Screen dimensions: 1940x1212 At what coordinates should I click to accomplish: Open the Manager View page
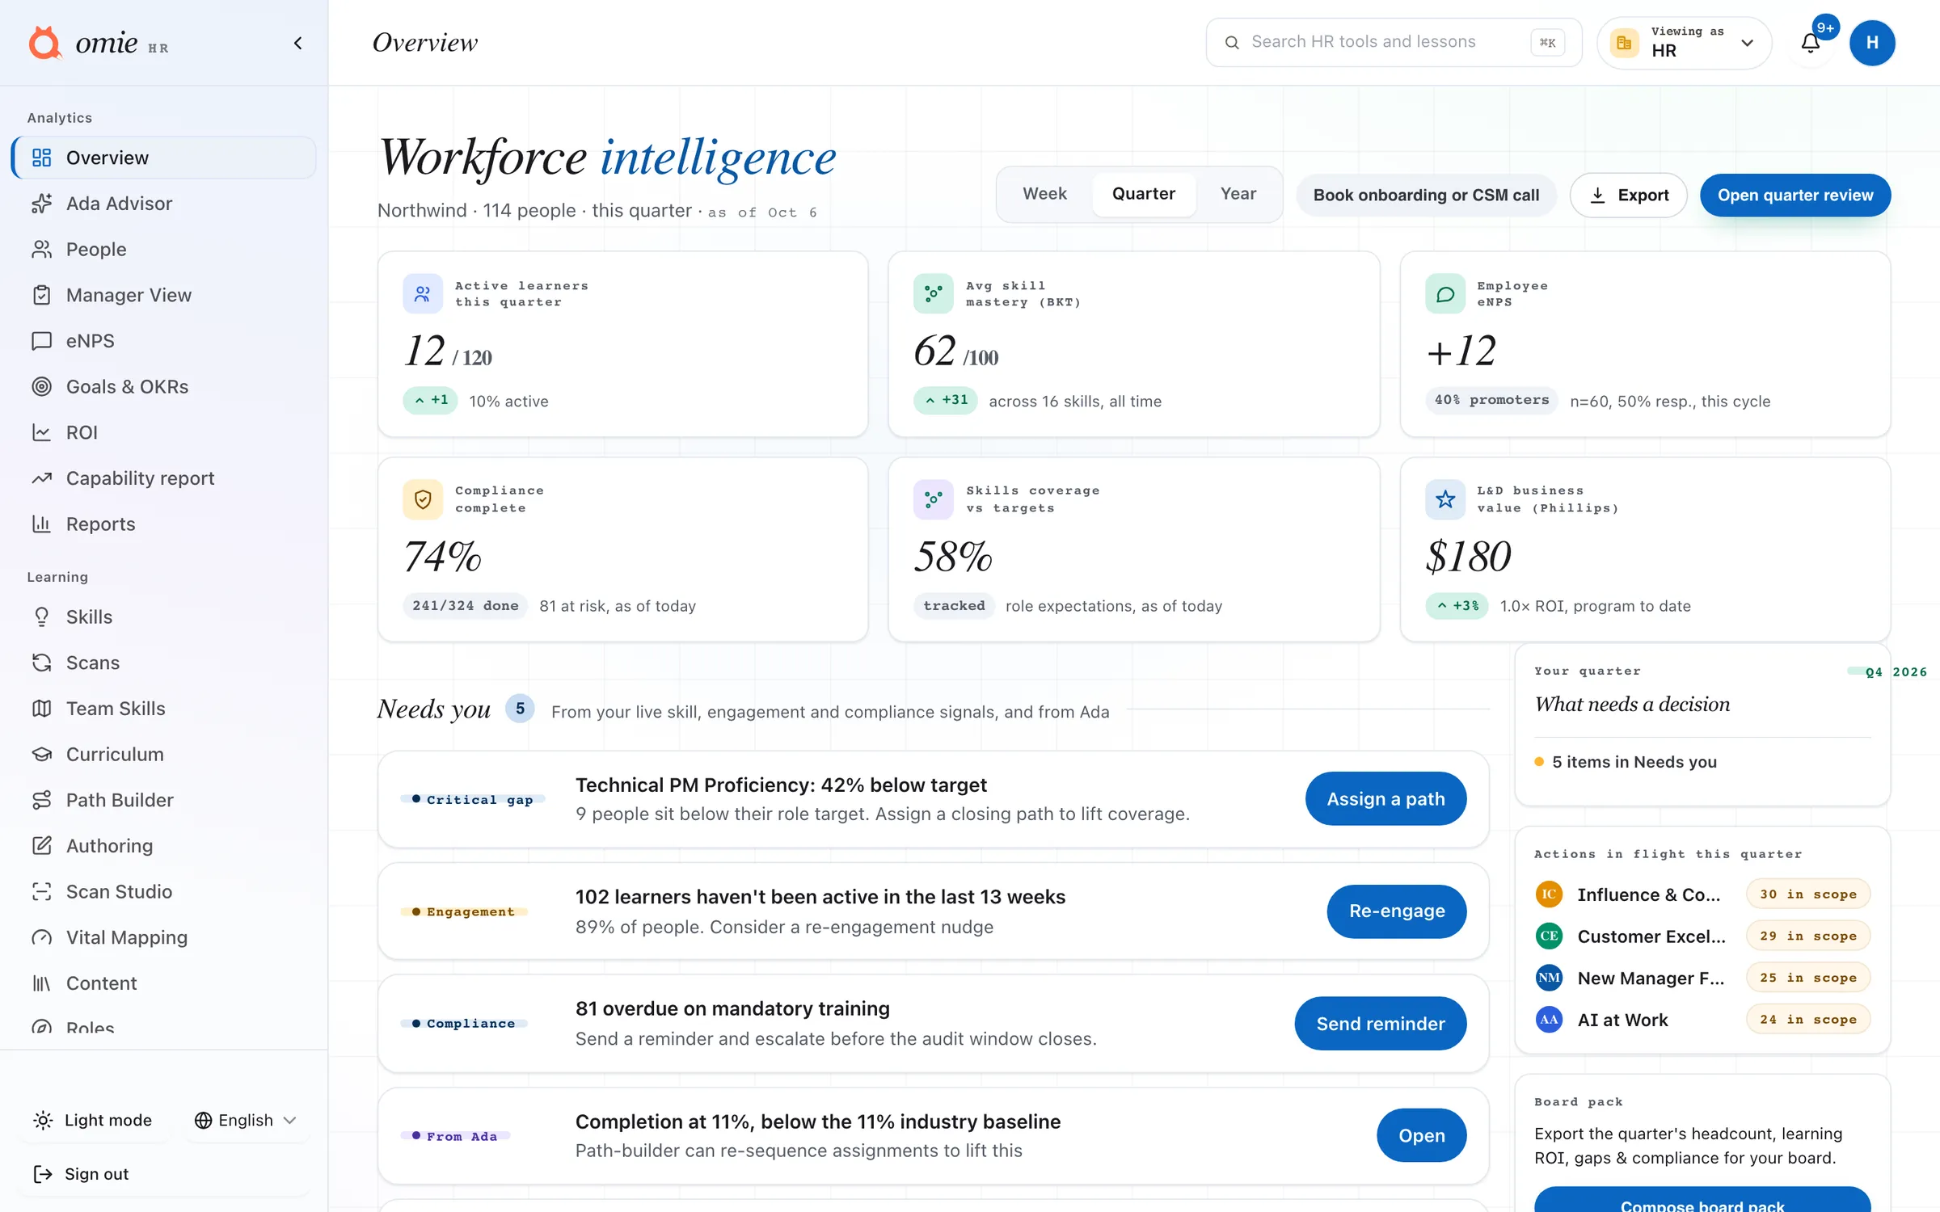[x=163, y=295]
